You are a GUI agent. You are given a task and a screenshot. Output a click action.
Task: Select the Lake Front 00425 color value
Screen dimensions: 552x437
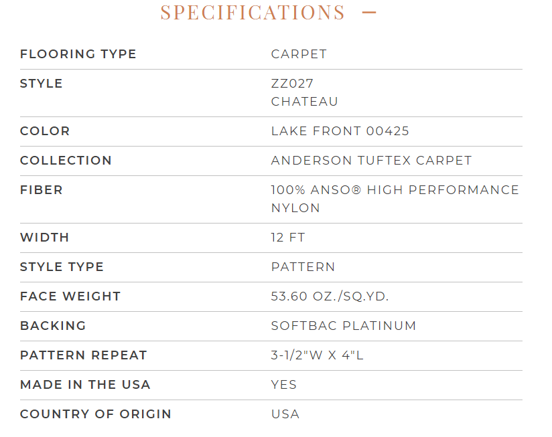[x=340, y=131]
